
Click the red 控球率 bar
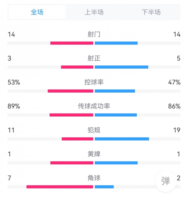[70, 91]
